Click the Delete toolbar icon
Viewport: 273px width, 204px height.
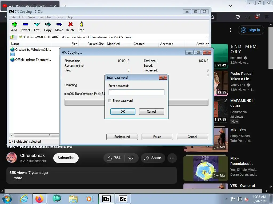(70, 27)
